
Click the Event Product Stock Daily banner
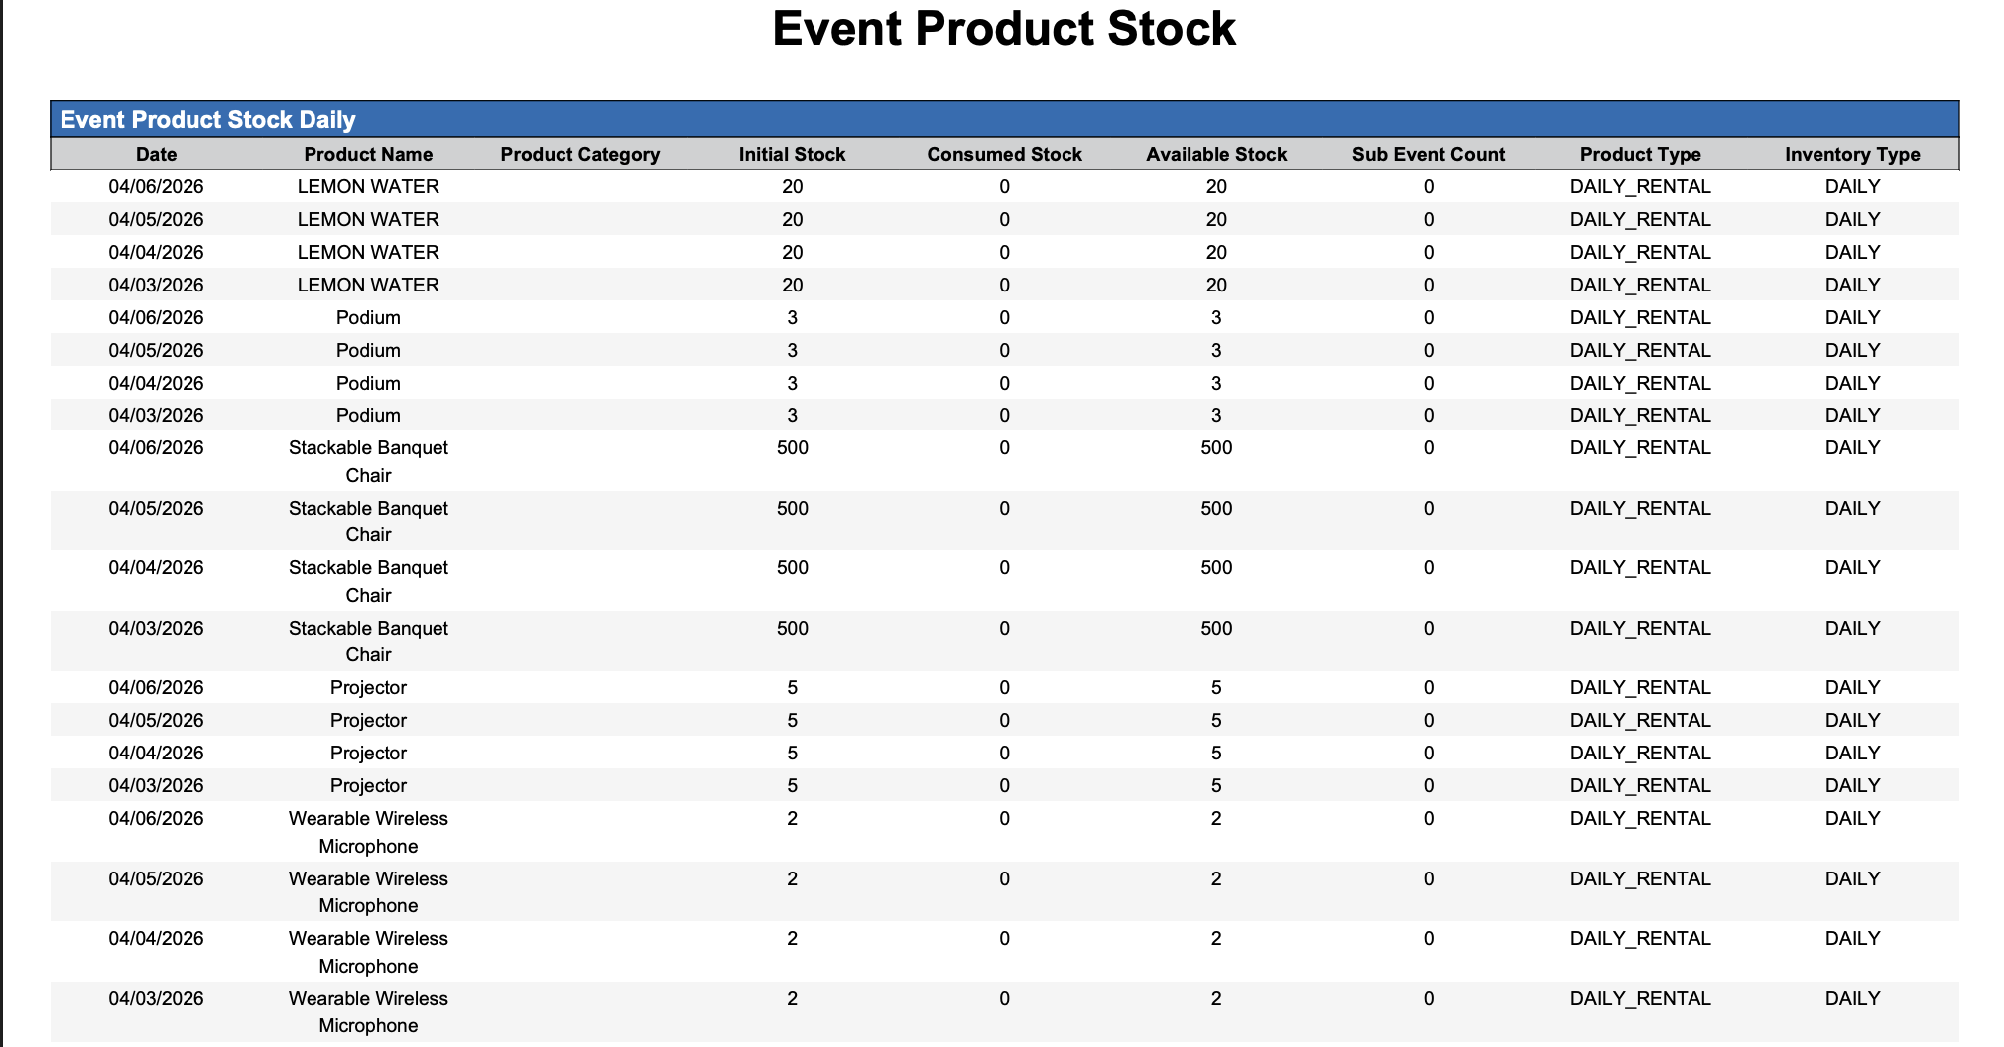click(208, 120)
